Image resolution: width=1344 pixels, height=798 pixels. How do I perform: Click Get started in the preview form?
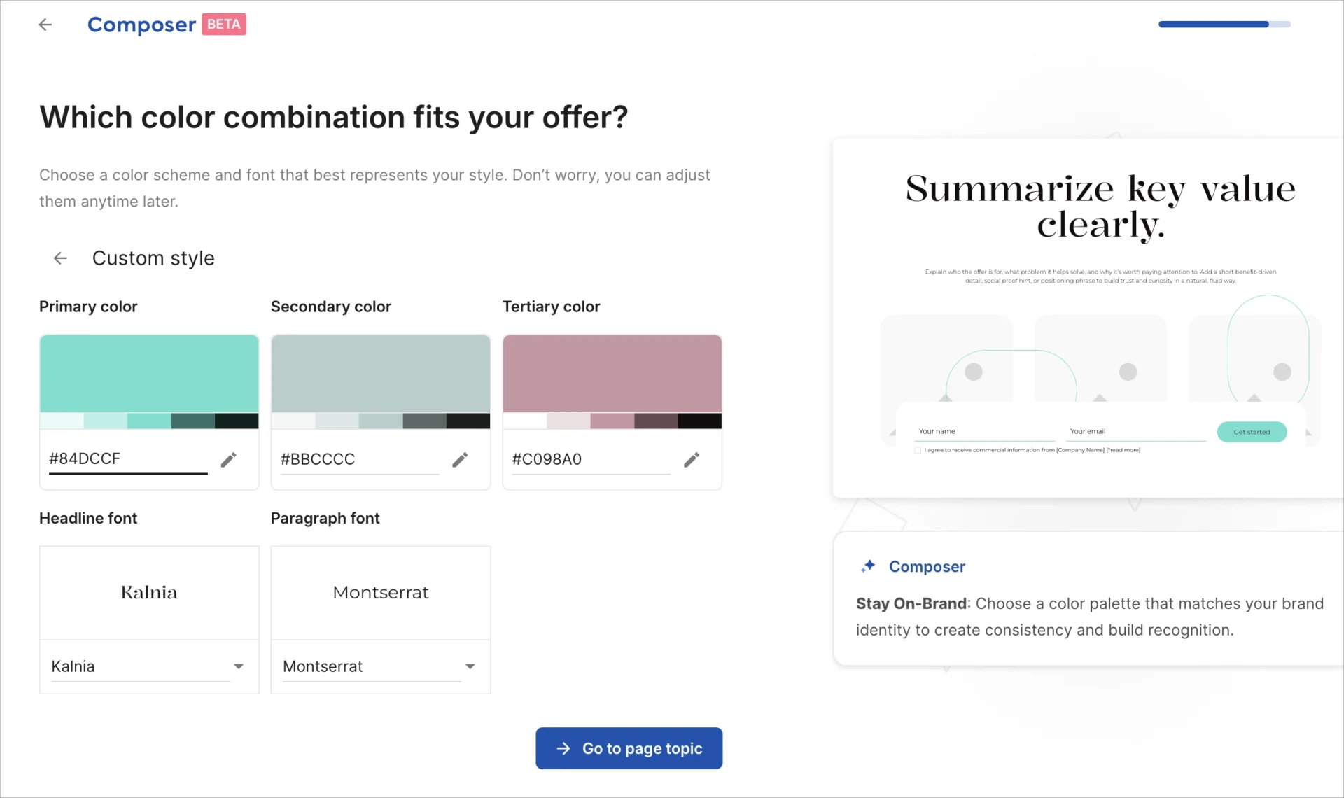pyautogui.click(x=1252, y=432)
